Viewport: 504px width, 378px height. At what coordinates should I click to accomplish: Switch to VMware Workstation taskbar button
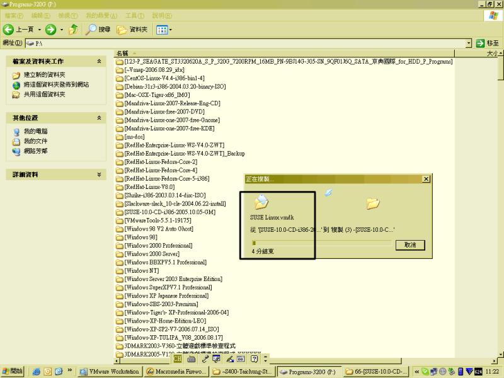[110, 372]
